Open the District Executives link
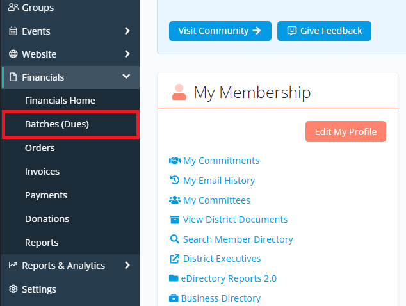406x306 pixels. (222, 259)
